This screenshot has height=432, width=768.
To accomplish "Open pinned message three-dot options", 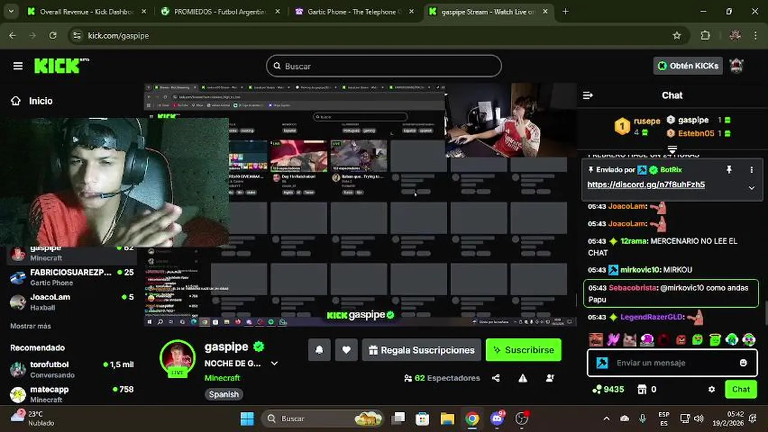I will (x=751, y=170).
